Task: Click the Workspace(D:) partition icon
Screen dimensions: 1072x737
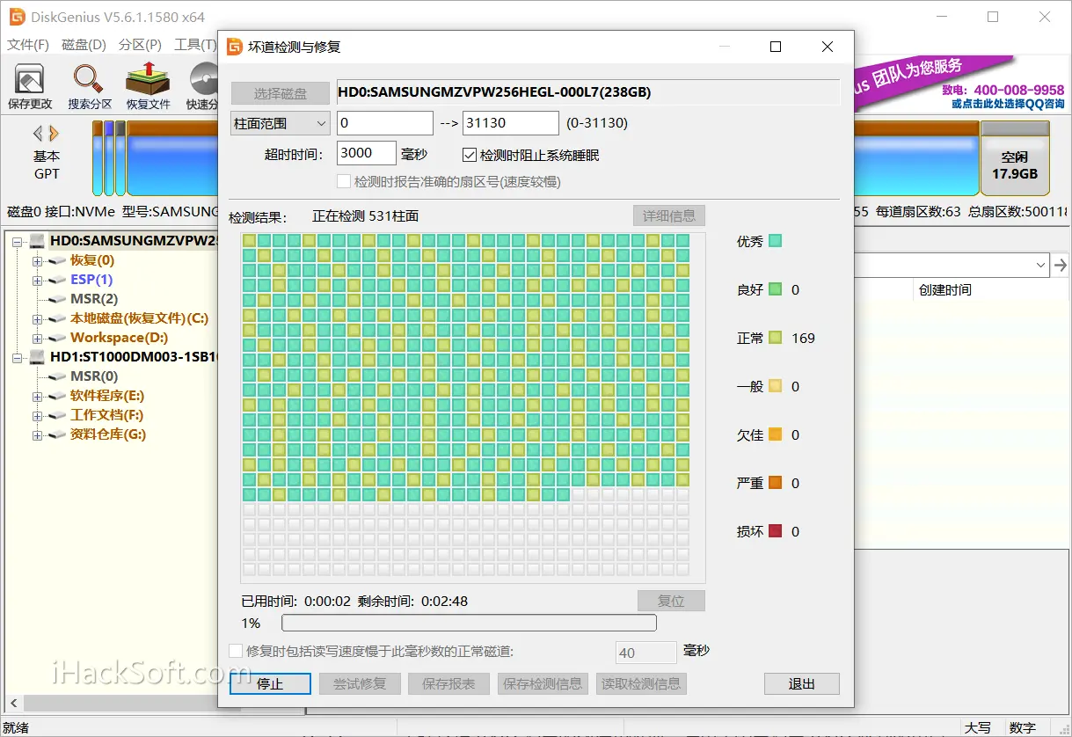Action: coord(57,338)
